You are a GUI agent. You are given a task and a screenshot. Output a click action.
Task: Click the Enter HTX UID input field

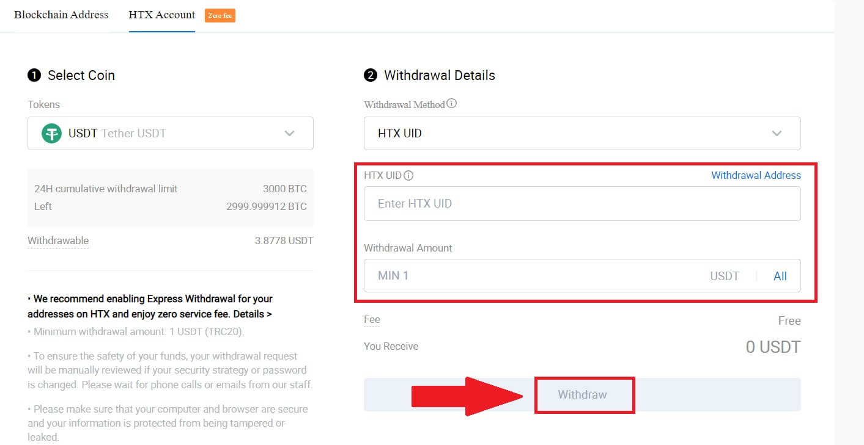tap(582, 203)
